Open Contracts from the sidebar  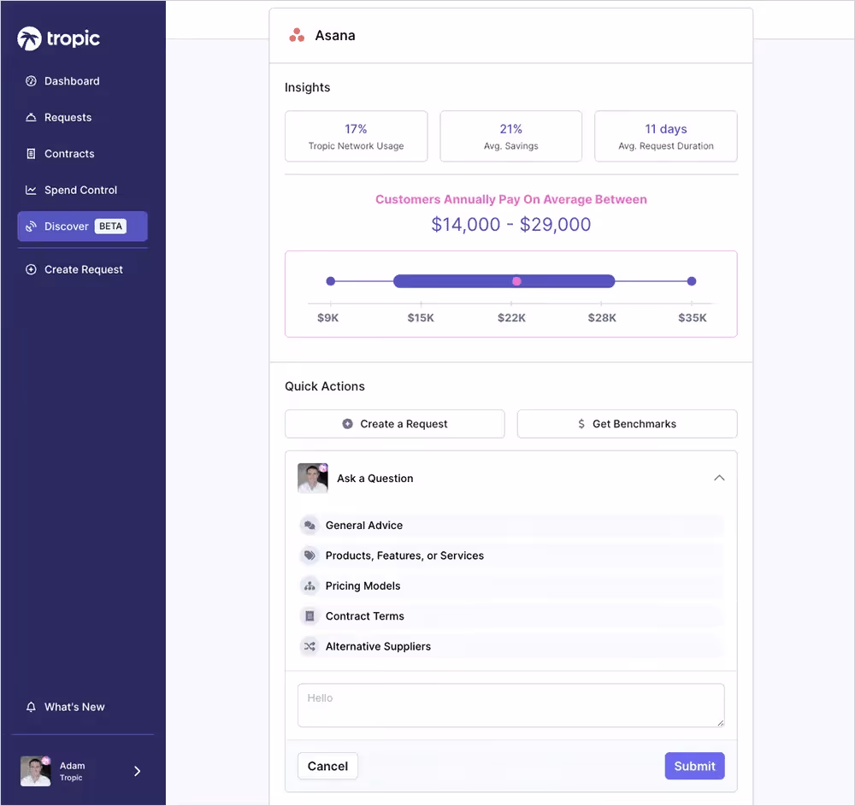82,154
